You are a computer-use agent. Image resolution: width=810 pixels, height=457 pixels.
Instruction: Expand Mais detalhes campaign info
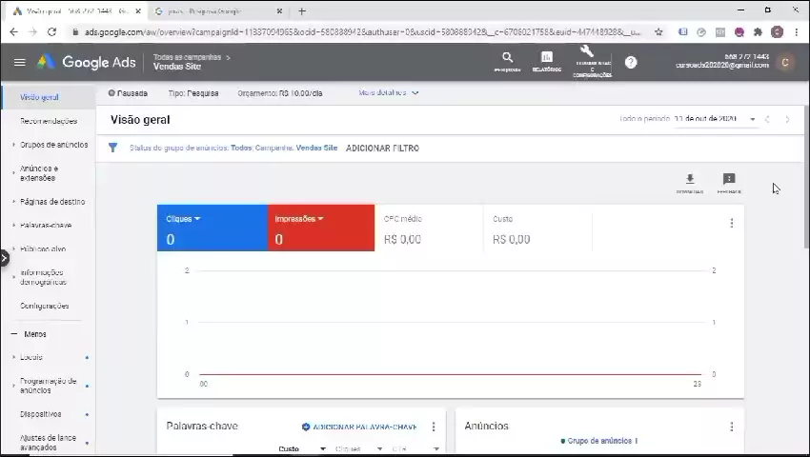click(389, 93)
